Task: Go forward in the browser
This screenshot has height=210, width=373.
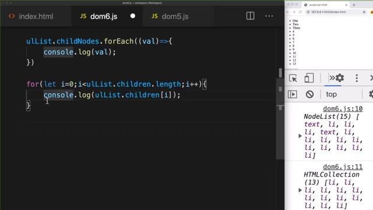Action: coord(294,12)
